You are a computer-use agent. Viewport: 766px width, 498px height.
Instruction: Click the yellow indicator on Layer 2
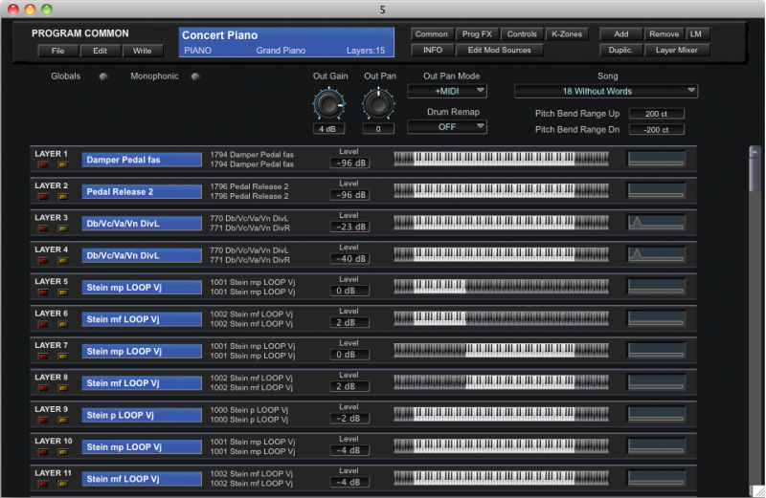click(63, 196)
